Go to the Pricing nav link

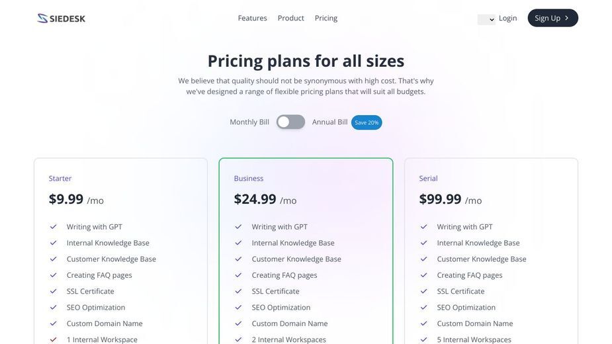pyautogui.click(x=326, y=18)
